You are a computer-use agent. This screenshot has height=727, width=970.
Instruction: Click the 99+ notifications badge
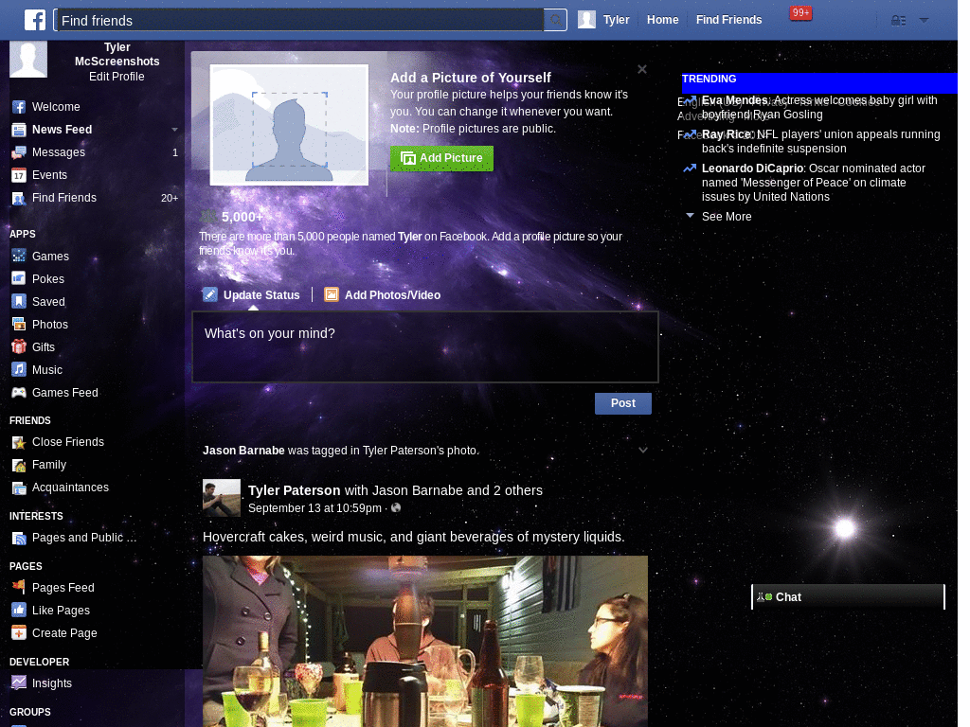click(x=800, y=13)
